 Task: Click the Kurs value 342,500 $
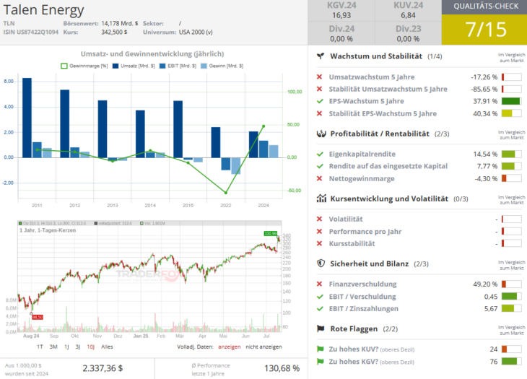click(114, 32)
